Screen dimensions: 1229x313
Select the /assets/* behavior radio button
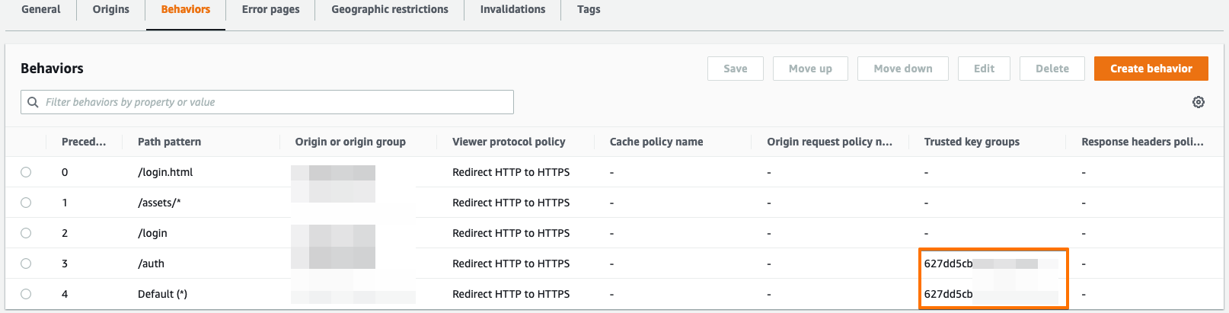pyautogui.click(x=26, y=203)
